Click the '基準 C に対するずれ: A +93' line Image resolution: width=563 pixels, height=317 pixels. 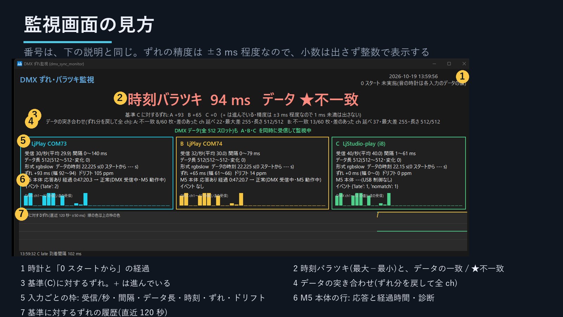243,115
